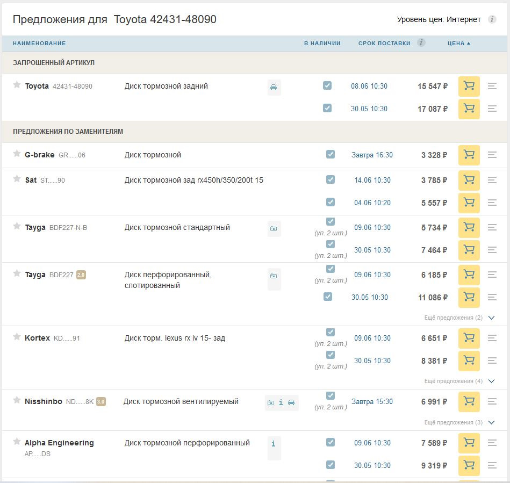This screenshot has width=510, height=483.
Task: Add Kortex 6 651 ₽ disc to cart
Action: tap(469, 338)
